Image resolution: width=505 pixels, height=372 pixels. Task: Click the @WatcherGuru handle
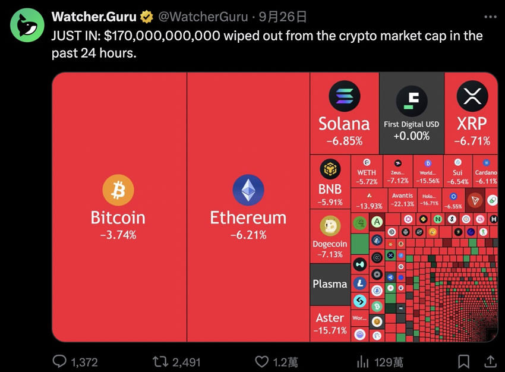click(x=203, y=17)
